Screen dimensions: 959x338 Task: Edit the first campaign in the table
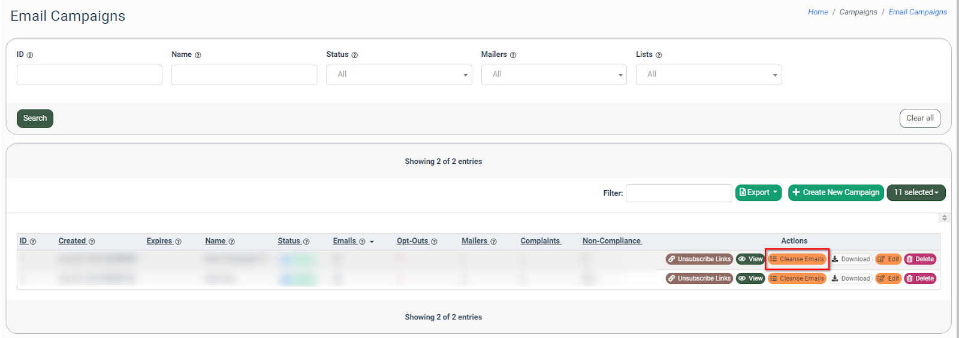tap(888, 259)
